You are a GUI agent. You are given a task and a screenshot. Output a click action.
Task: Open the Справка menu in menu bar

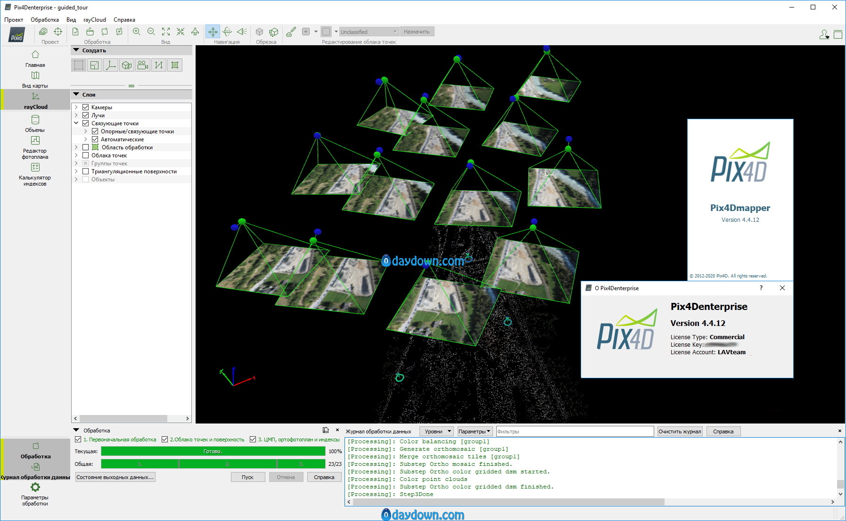click(124, 20)
